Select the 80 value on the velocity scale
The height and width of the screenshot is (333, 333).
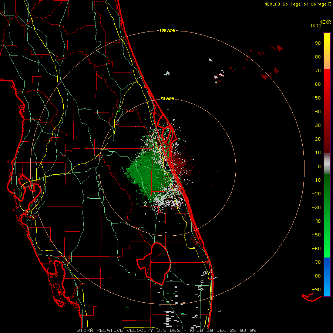318,57
